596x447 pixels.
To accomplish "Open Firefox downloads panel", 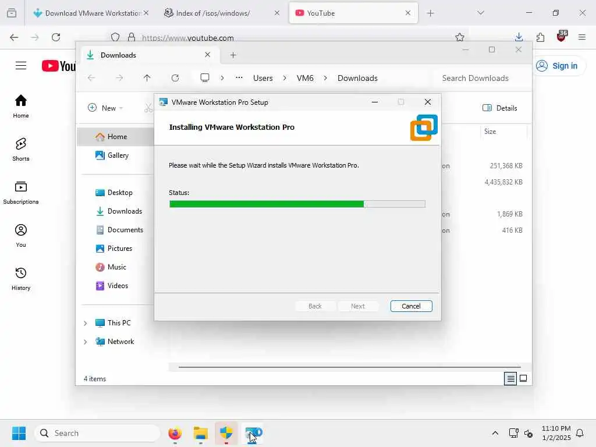I will pyautogui.click(x=519, y=37).
